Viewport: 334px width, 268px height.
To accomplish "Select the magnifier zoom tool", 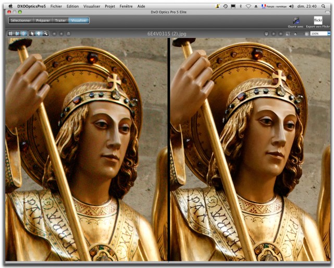I will point(45,34).
